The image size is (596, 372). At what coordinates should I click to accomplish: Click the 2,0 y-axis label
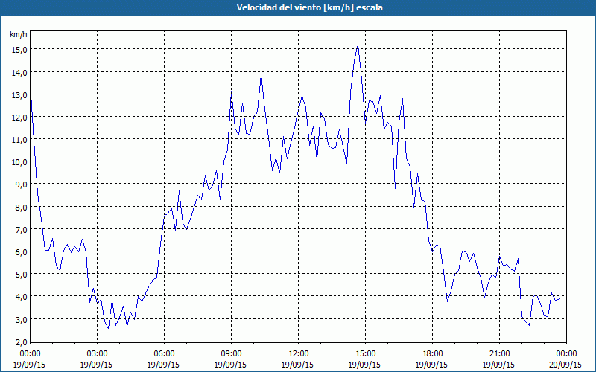(x=21, y=342)
